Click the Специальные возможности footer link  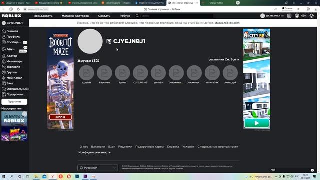218,147
